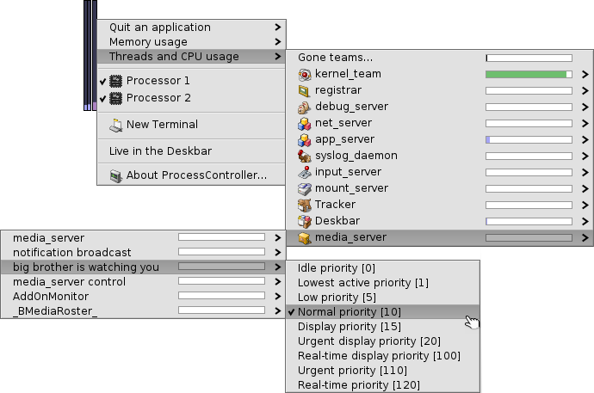Image resolution: width=594 pixels, height=393 pixels.
Task: Click notification broadcast thread name
Action: click(x=72, y=252)
